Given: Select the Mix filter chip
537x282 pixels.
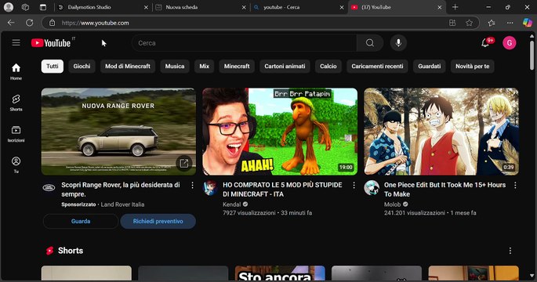Looking at the screenshot, I should tap(205, 66).
